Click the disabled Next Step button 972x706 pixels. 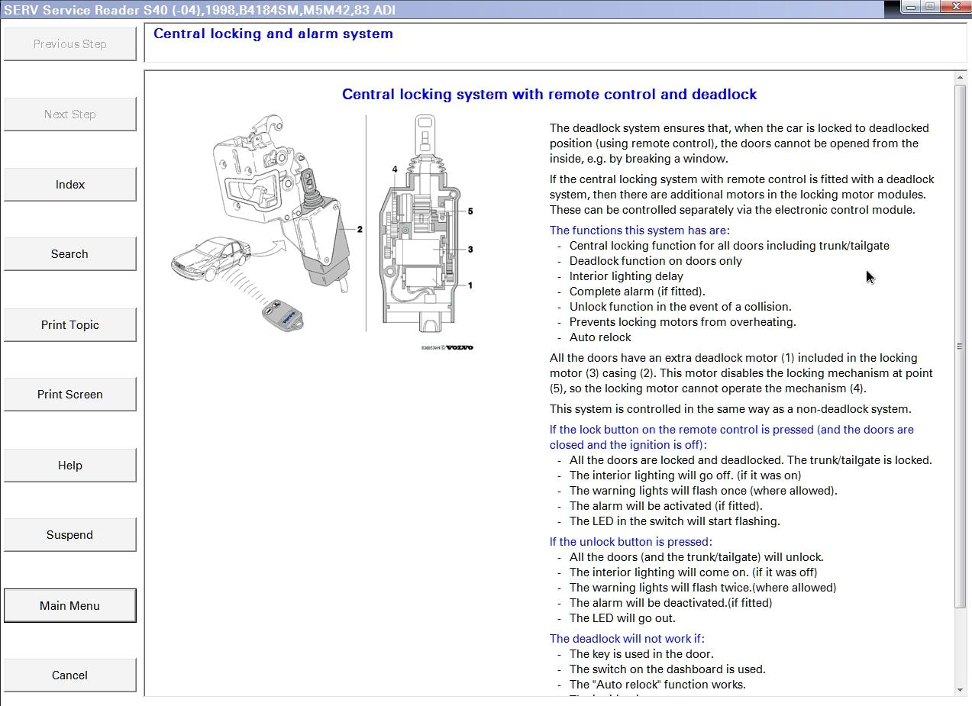click(70, 114)
